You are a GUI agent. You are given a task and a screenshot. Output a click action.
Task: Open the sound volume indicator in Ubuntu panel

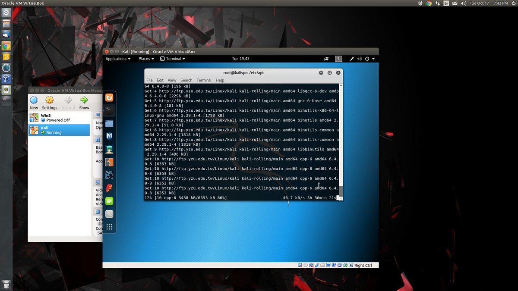464,3
